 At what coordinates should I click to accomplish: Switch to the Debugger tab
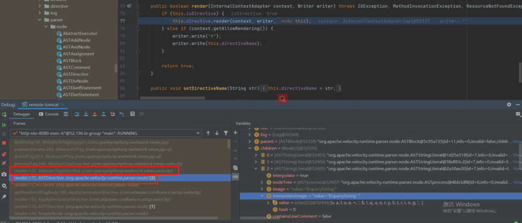22,114
